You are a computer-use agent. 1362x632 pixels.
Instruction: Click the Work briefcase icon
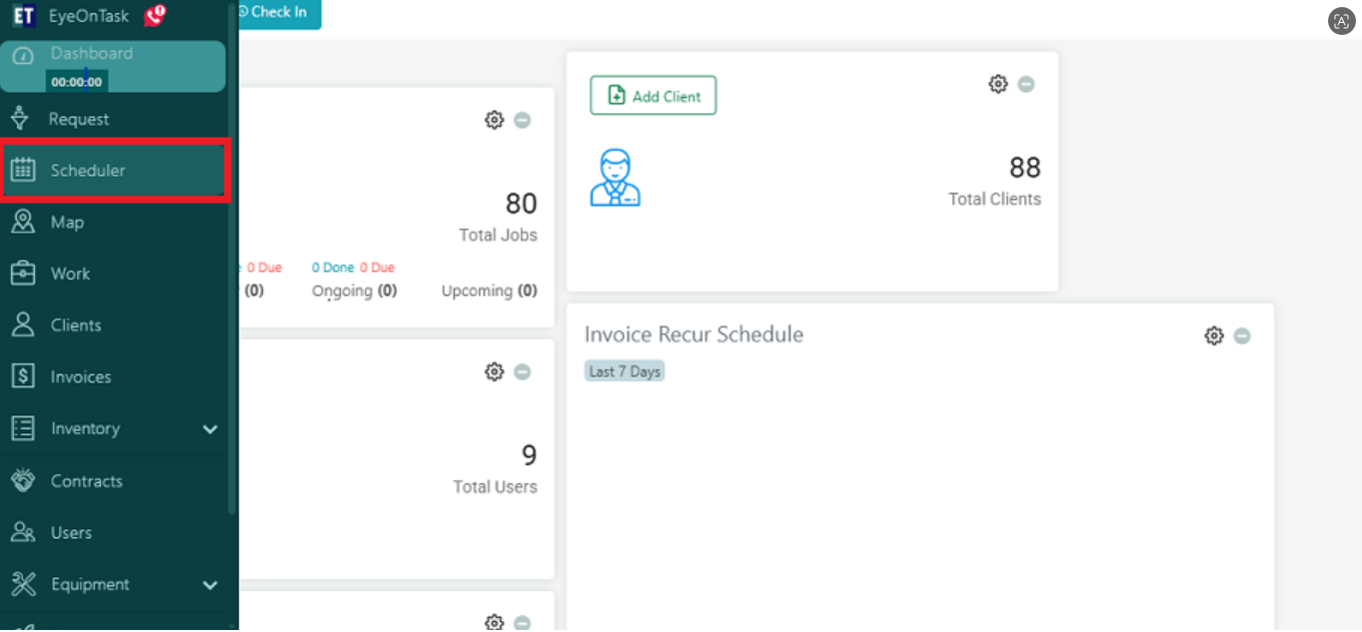[x=23, y=274]
